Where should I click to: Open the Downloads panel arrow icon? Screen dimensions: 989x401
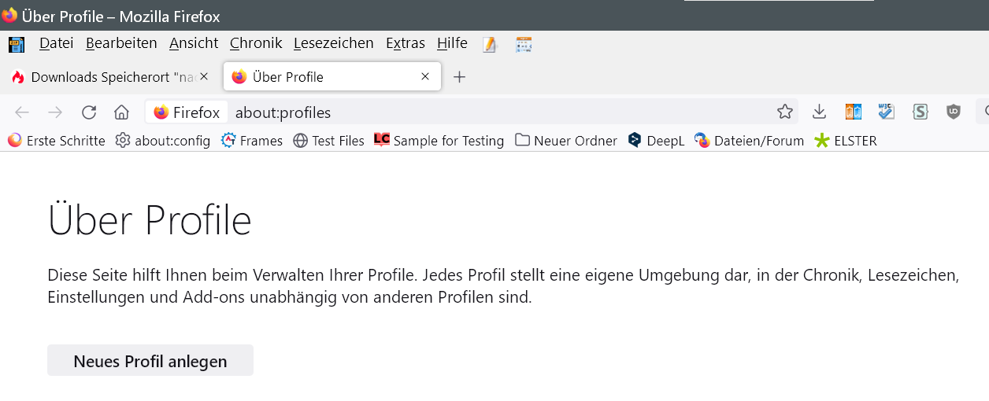pos(819,112)
